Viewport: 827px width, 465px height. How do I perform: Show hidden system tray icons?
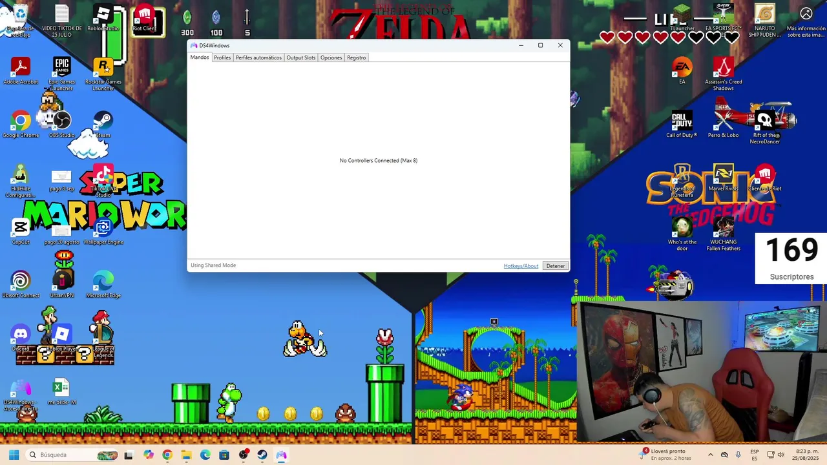711,455
